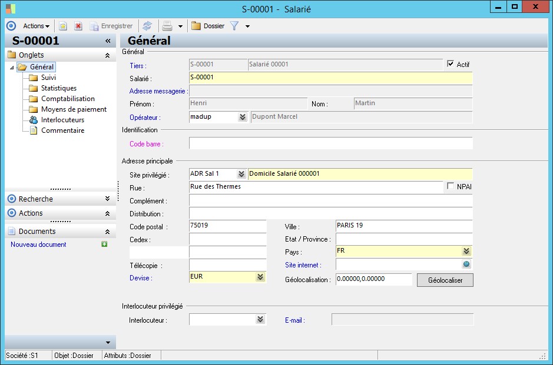553x365 pixels.
Task: Expand the Recherche panel section
Action: (x=107, y=199)
